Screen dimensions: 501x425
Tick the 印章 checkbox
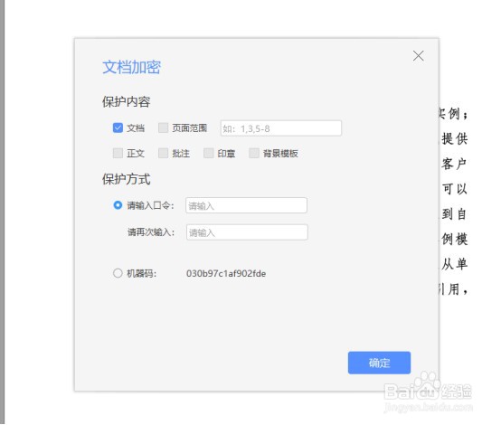click(209, 153)
